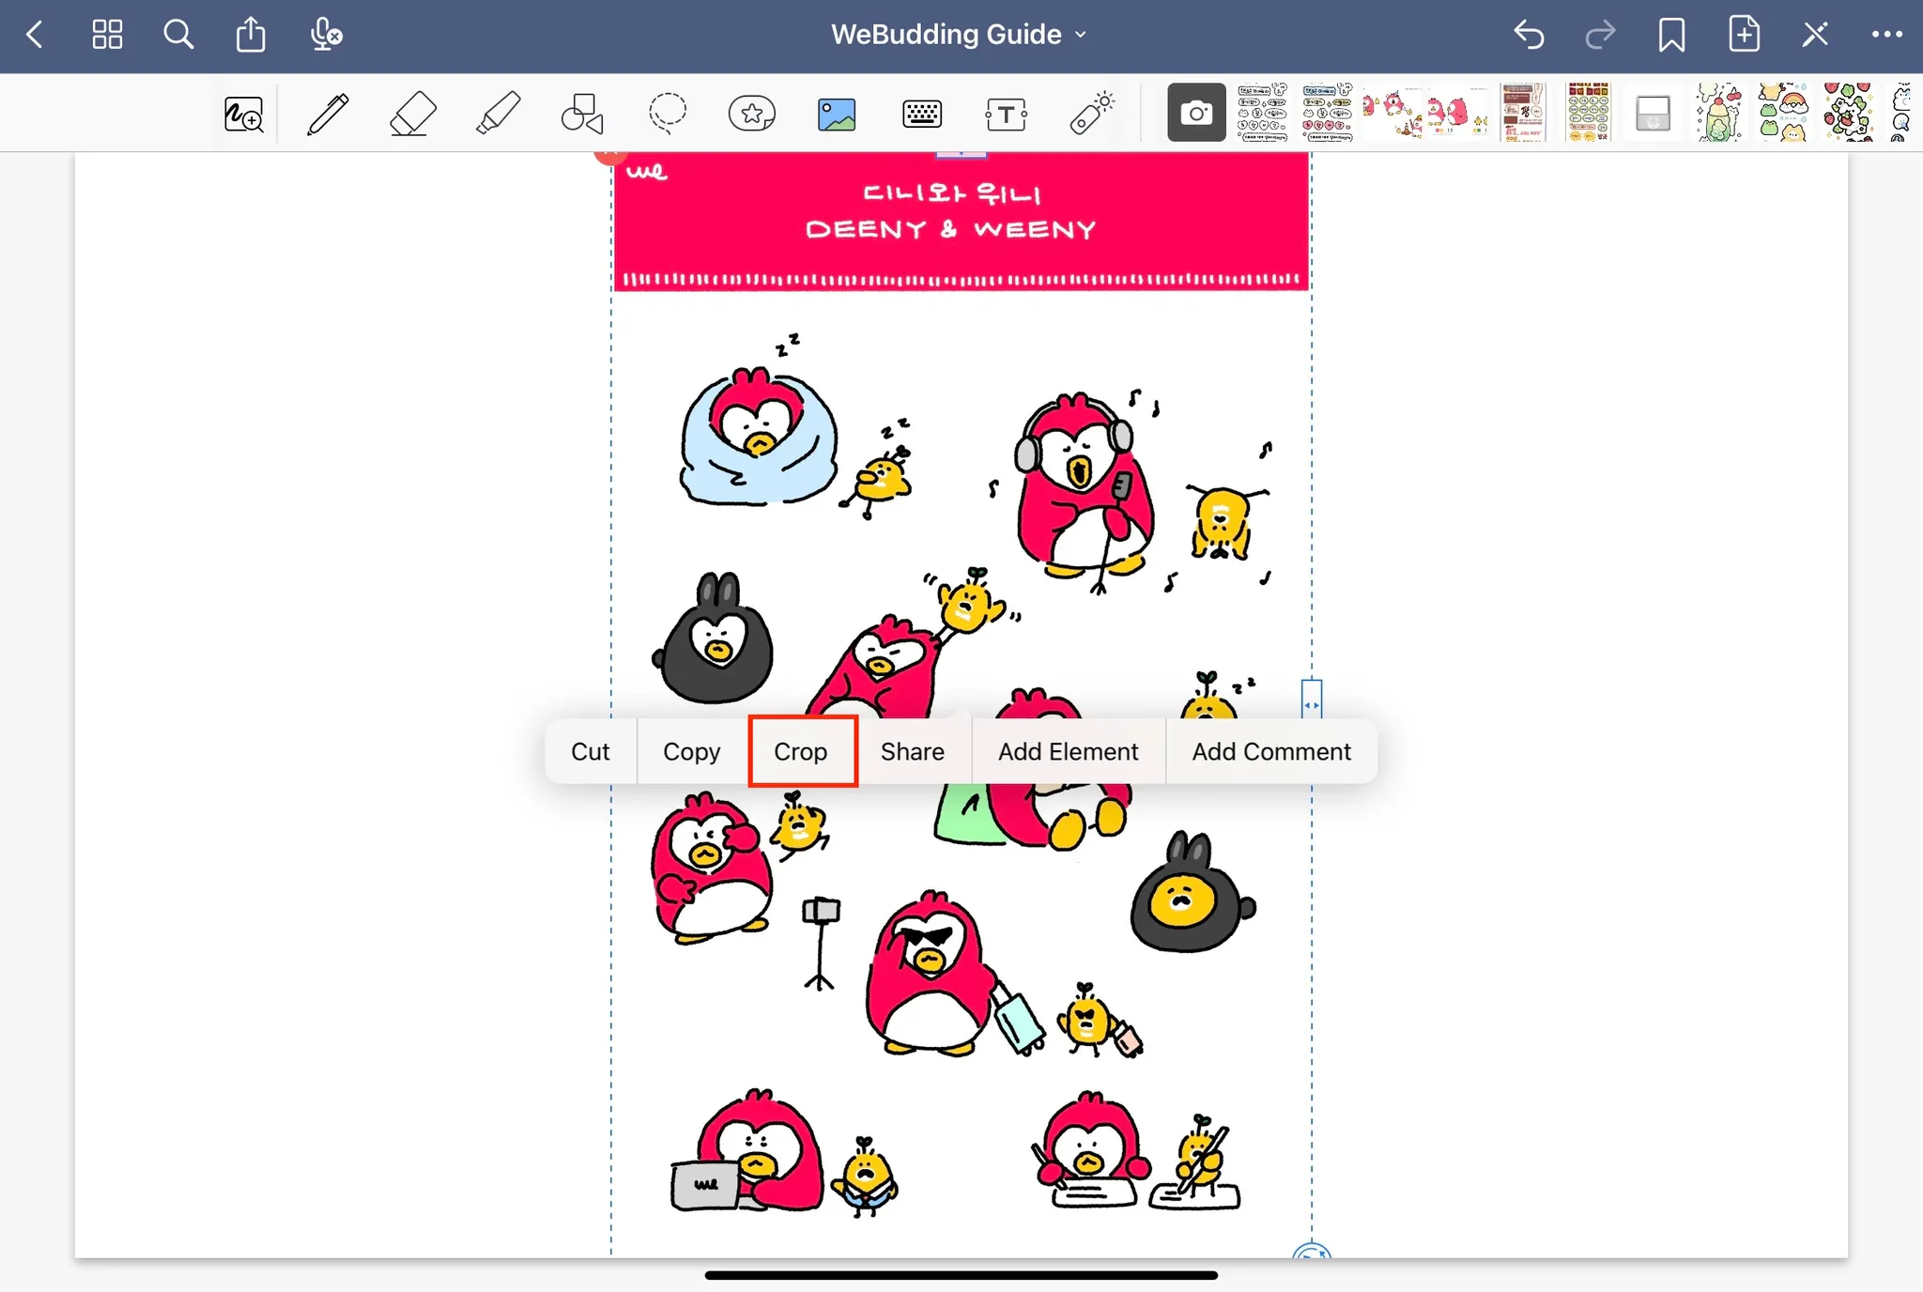Choose Add Comment in context menu
Image resolution: width=1923 pixels, height=1292 pixels.
(x=1271, y=751)
